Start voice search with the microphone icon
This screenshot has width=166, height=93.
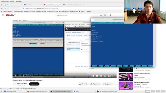pyautogui.click(x=110, y=15)
